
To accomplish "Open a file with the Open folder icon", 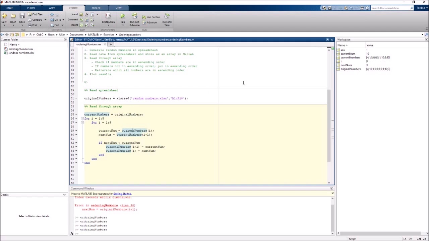I will (13, 16).
